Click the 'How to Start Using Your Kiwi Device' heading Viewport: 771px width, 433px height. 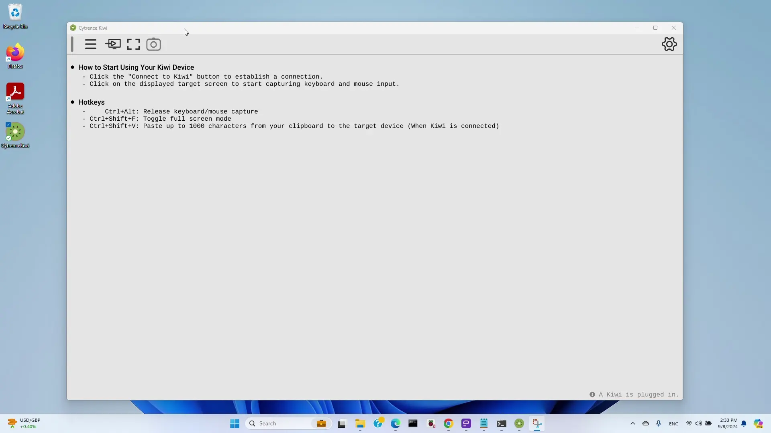pos(136,67)
